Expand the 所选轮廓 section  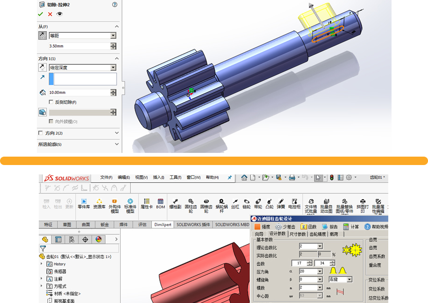[x=117, y=144]
